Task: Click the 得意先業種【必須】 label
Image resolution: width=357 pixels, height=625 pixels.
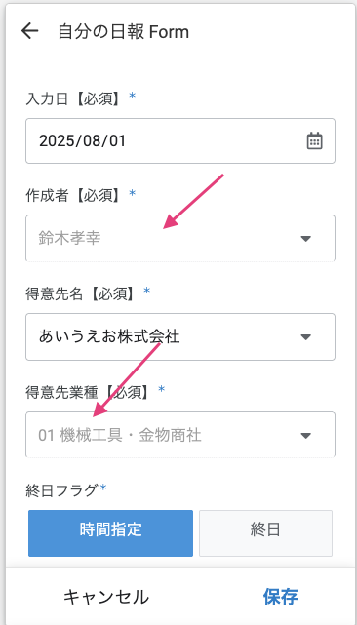Action: (90, 392)
